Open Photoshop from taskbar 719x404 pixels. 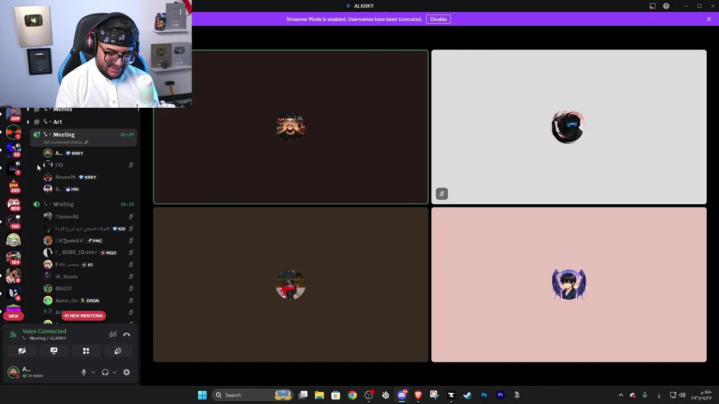pos(484,395)
